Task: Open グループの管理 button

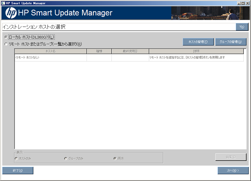Action: 231,42
